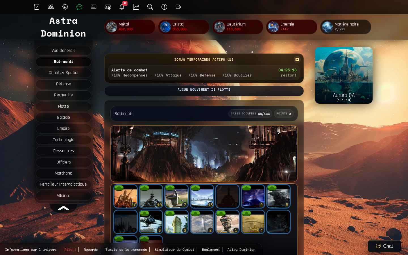This screenshot has height=255, width=408.
Task: Click the 04:23:18 bonus timer
Action: tap(287, 70)
